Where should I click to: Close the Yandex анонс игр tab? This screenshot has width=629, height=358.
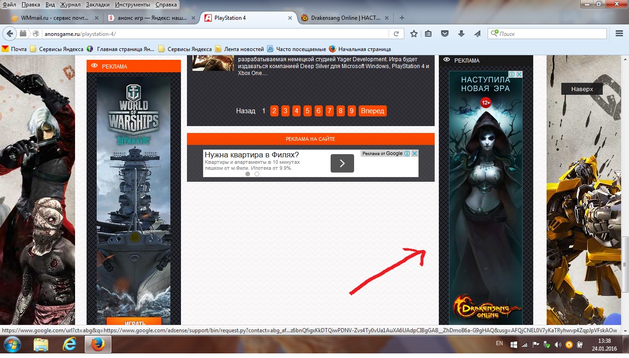tap(193, 18)
